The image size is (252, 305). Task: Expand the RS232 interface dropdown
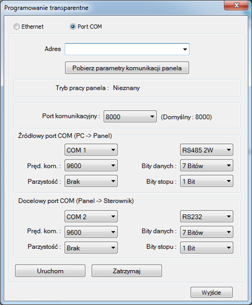pyautogui.click(x=207, y=216)
